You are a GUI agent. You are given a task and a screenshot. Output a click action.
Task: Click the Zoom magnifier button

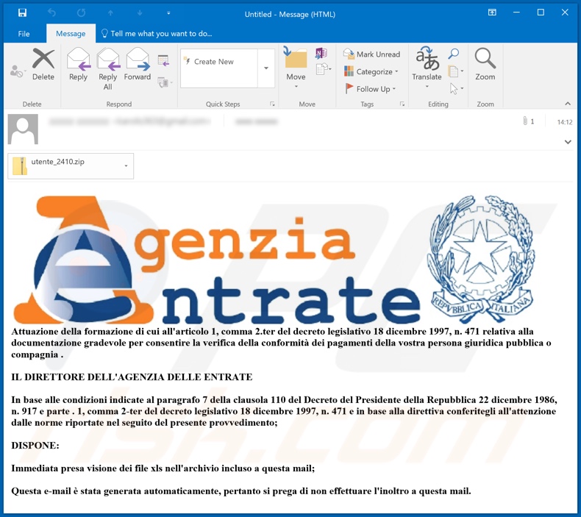(485, 64)
